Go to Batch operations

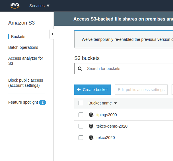point(23,47)
